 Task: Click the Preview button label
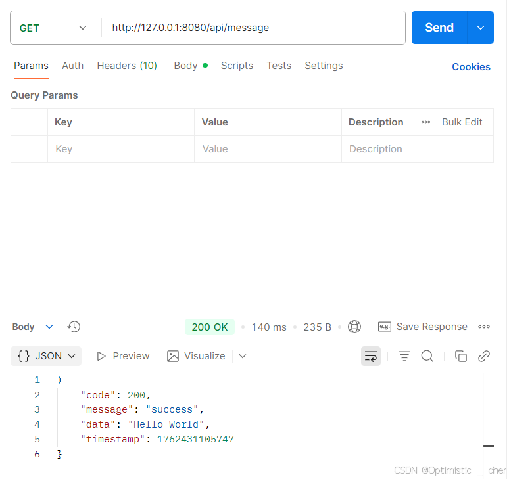131,356
